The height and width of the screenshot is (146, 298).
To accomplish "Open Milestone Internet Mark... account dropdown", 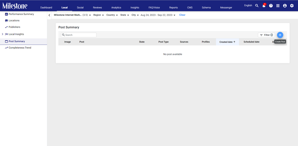I will coord(72,15).
